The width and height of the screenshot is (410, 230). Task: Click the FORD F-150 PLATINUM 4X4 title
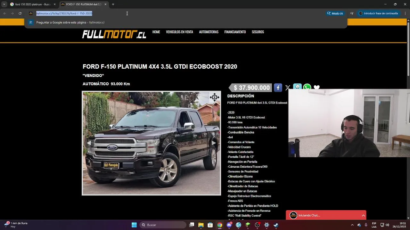point(160,67)
